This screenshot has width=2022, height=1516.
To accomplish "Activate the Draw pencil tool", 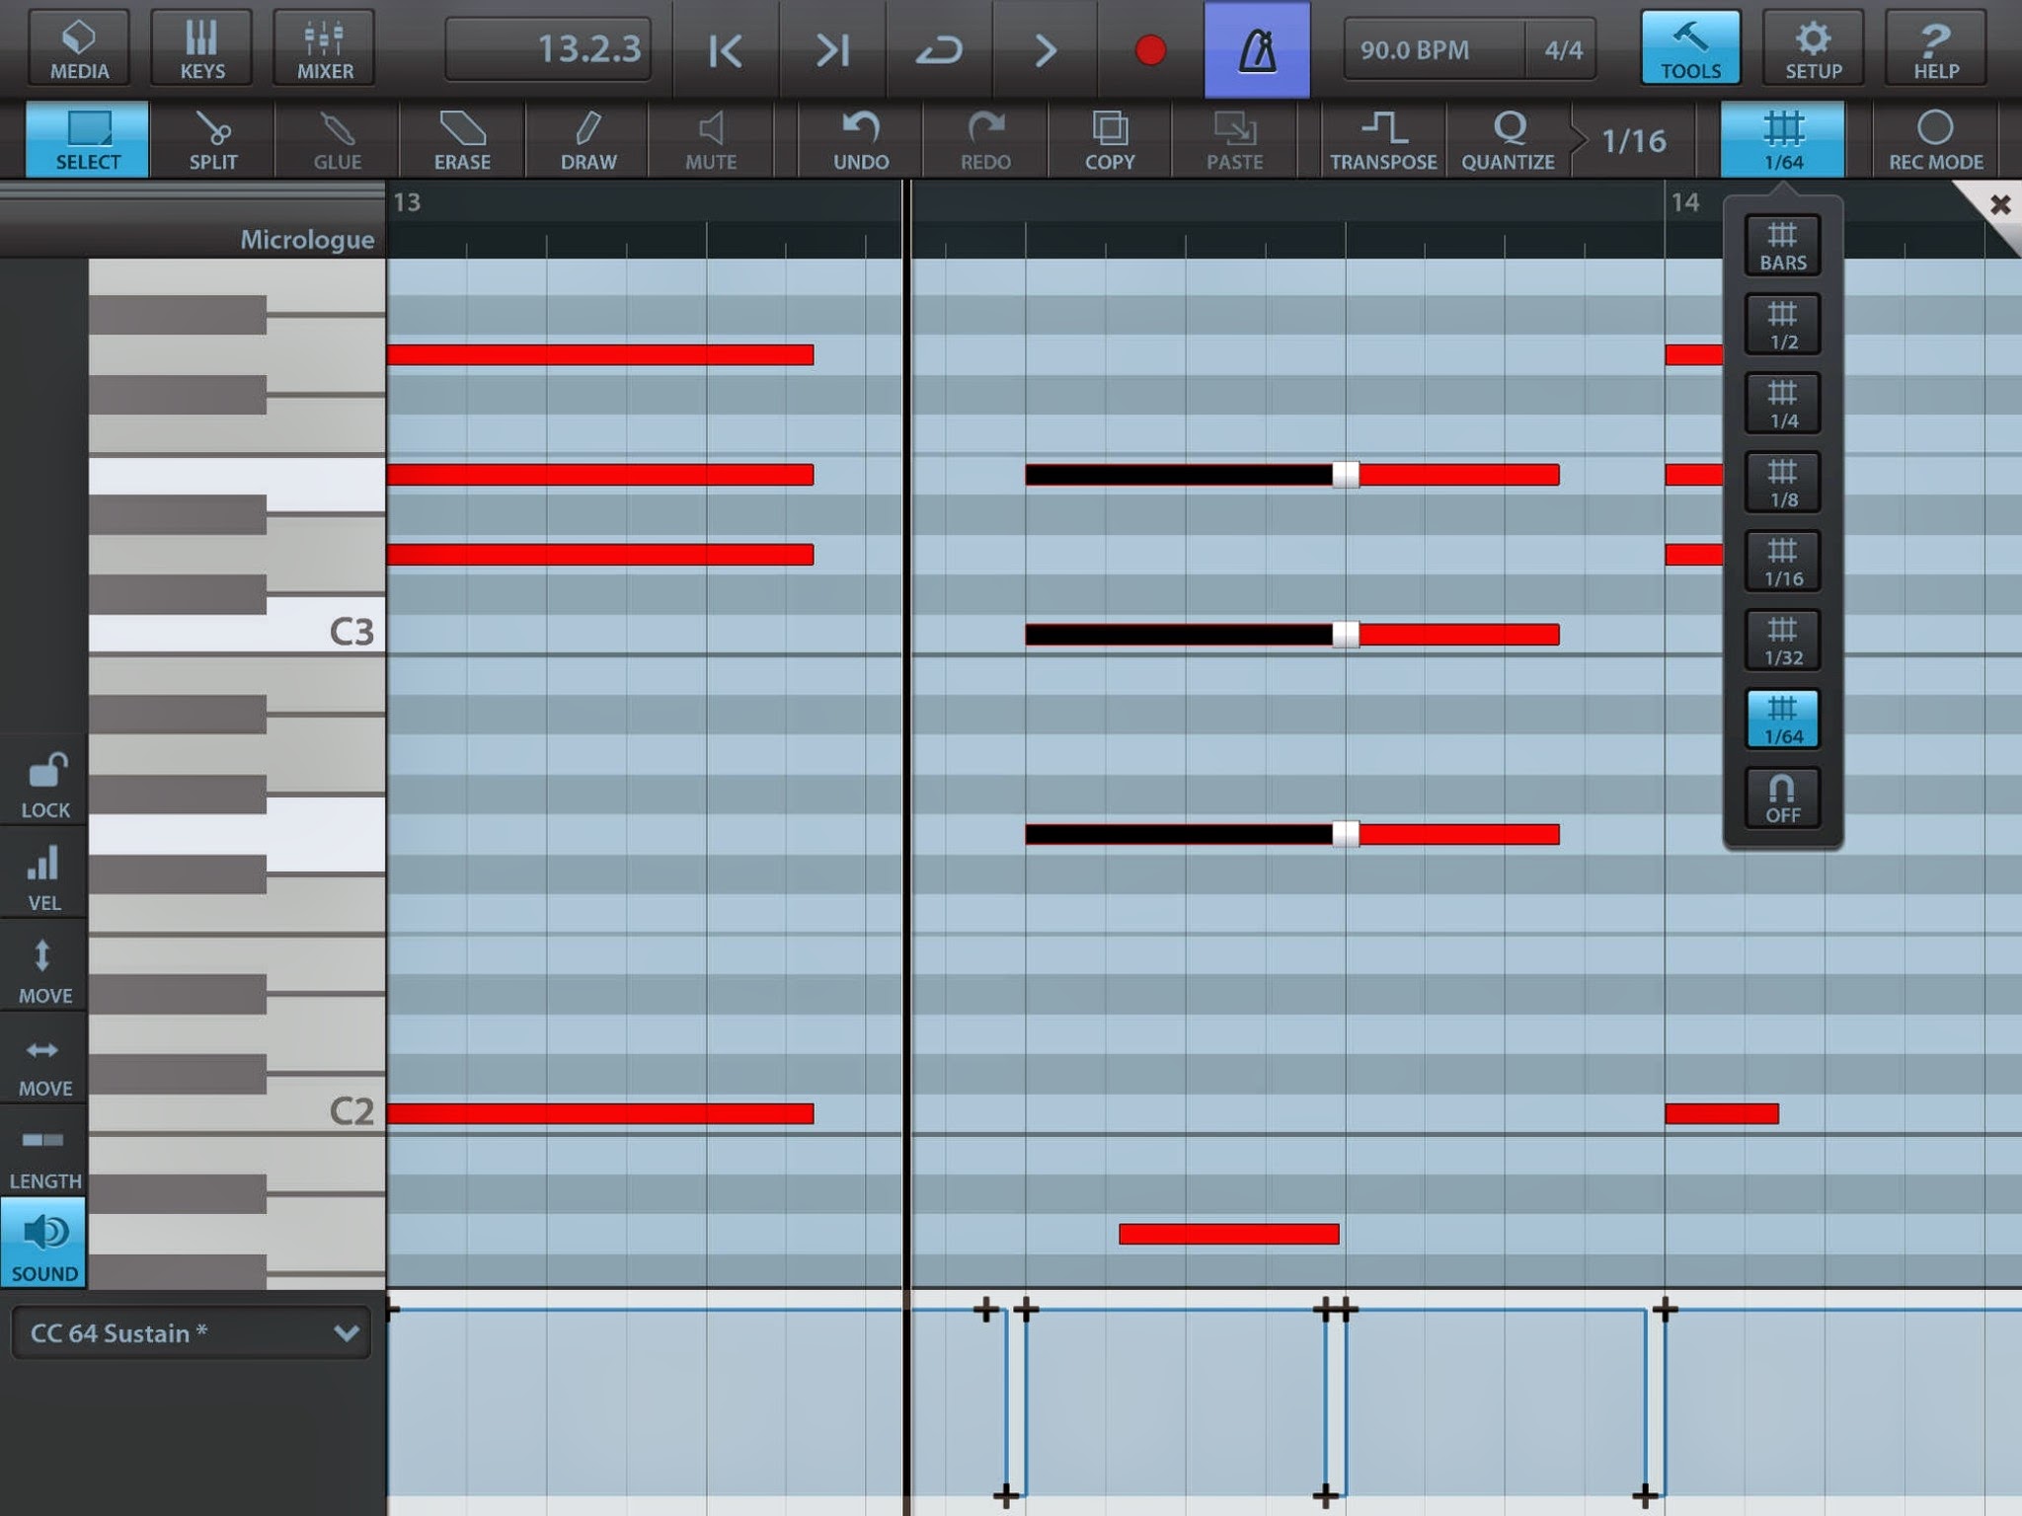I will pos(588,139).
